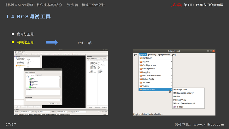
Task: Close the Displays panel with its X
Action: pyautogui.click(x=39, y=56)
